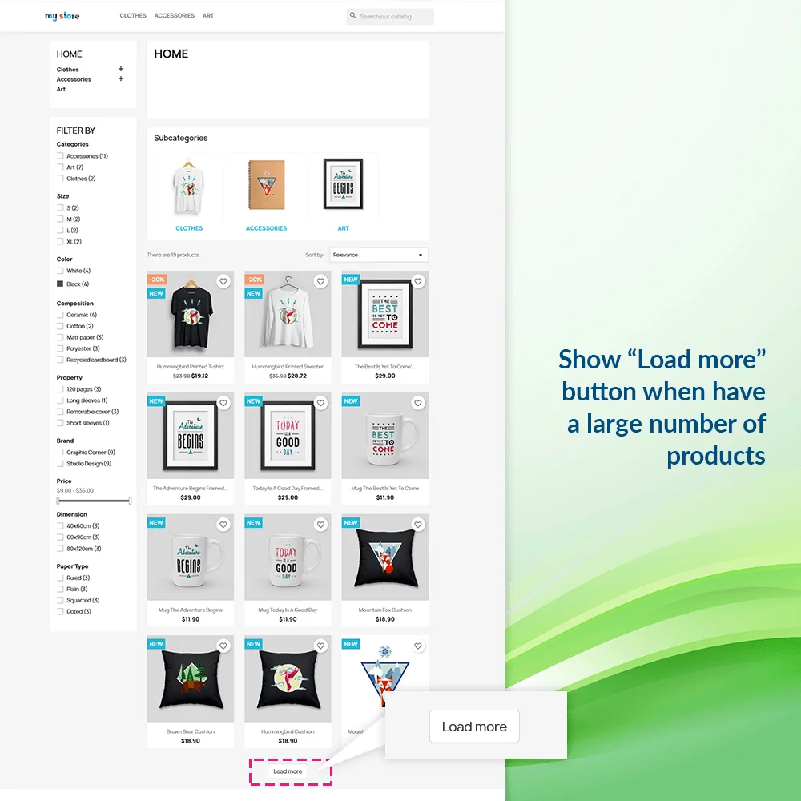Open the Art menu in top navigation
The height and width of the screenshot is (801, 801).
208,16
